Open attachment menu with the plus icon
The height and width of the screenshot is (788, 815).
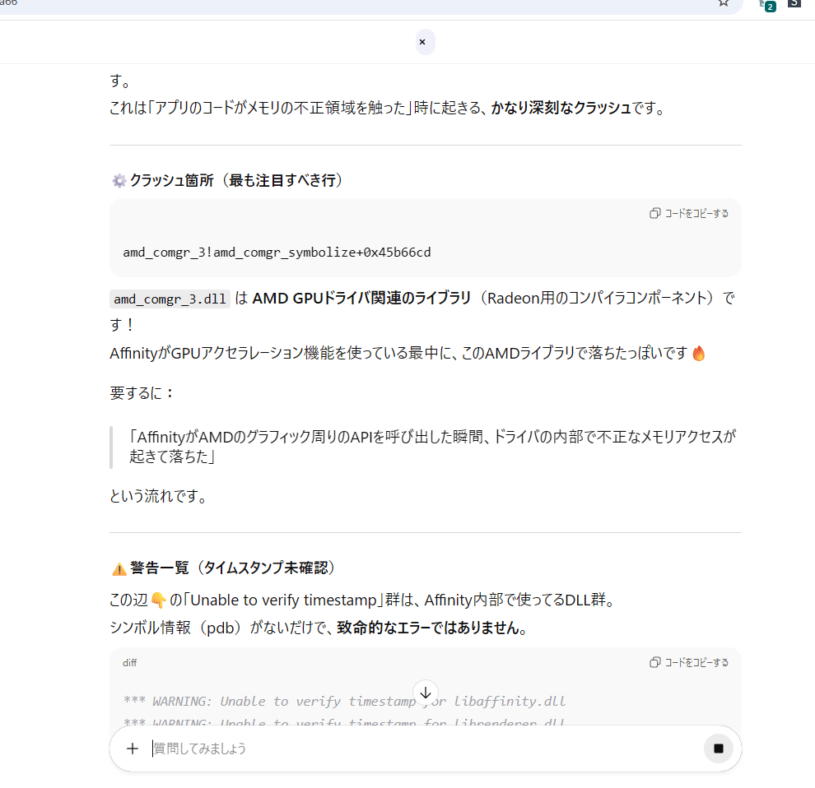[x=133, y=749]
